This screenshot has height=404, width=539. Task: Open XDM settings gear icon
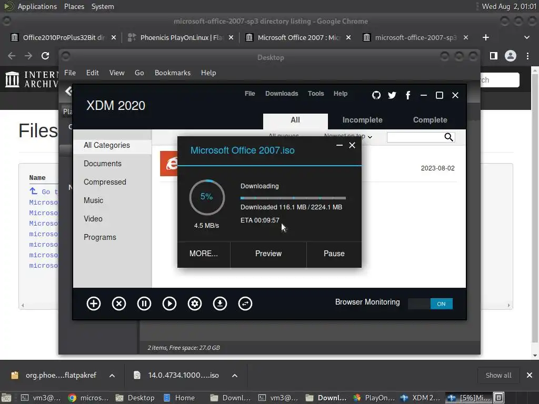click(x=195, y=304)
